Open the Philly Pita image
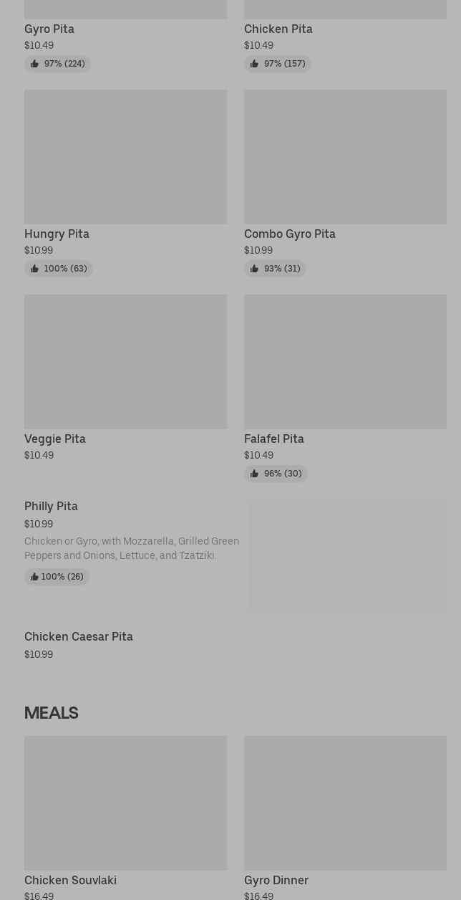 tap(348, 556)
